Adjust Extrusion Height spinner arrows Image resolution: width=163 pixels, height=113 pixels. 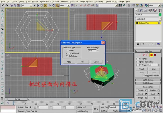click(x=98, y=51)
